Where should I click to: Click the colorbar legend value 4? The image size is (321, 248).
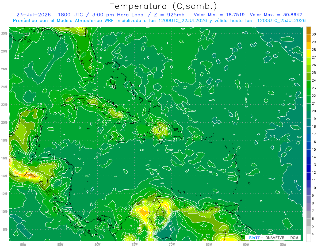point(313,234)
